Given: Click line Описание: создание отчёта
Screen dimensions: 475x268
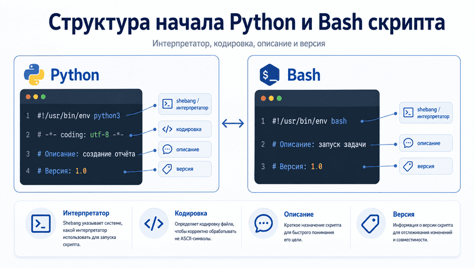Looking at the screenshot, I should click(86, 154).
